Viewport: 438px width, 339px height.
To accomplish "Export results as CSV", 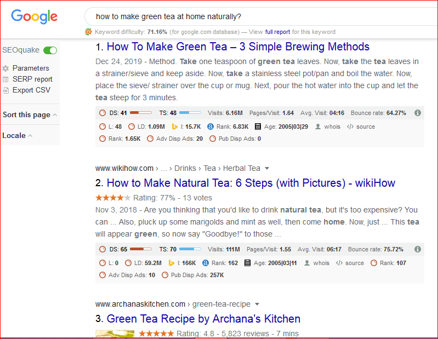I will [31, 90].
